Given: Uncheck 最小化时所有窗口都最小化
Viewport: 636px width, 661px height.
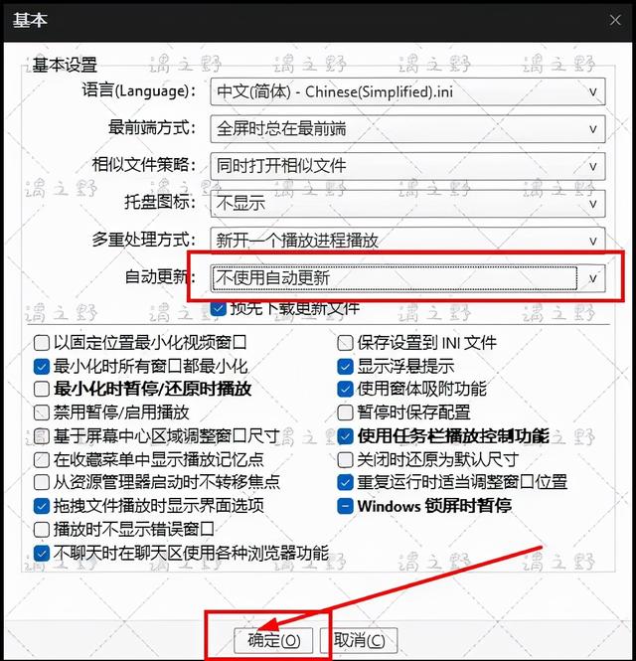Looking at the screenshot, I should pos(42,367).
